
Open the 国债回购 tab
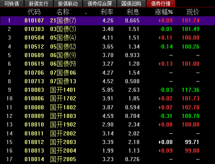pos(132,4)
